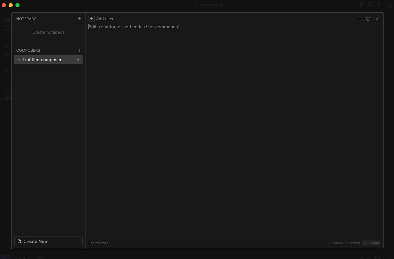Click the Esc to close hint
The height and width of the screenshot is (259, 394).
pyautogui.click(x=98, y=243)
